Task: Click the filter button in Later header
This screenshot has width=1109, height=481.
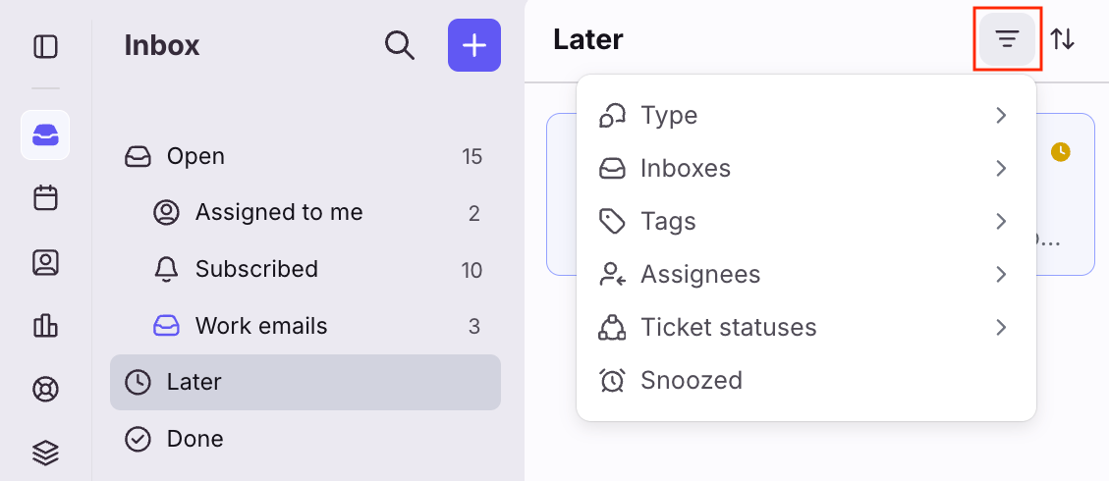Action: [x=1007, y=39]
